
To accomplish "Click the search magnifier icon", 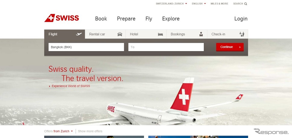I will click(x=246, y=4).
